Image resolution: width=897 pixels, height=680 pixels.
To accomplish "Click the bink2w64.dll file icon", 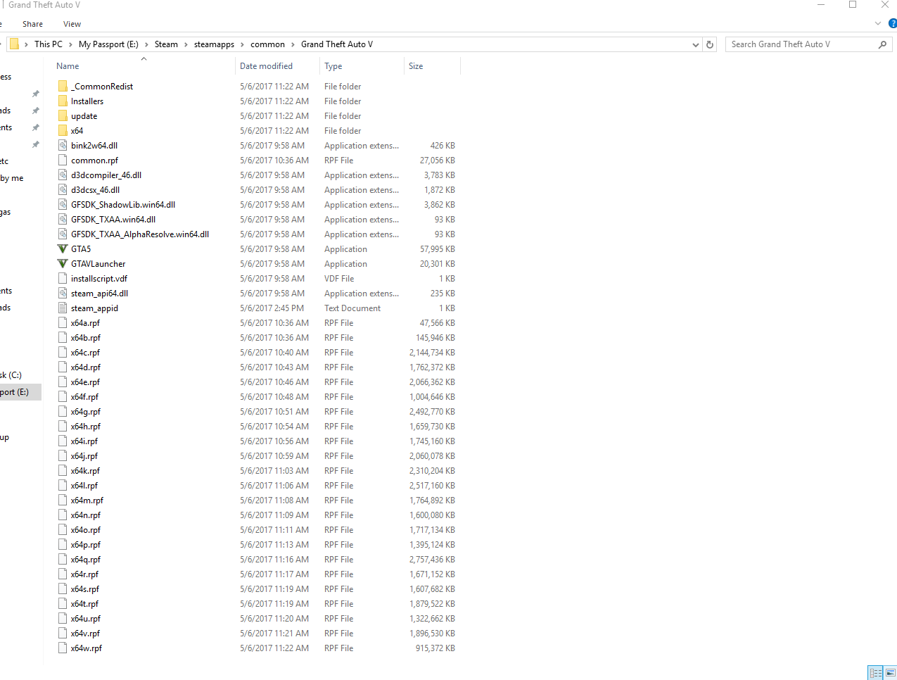I will (x=63, y=146).
